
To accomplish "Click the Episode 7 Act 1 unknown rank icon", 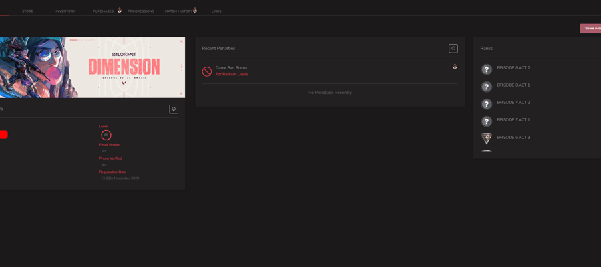I will tap(487, 121).
